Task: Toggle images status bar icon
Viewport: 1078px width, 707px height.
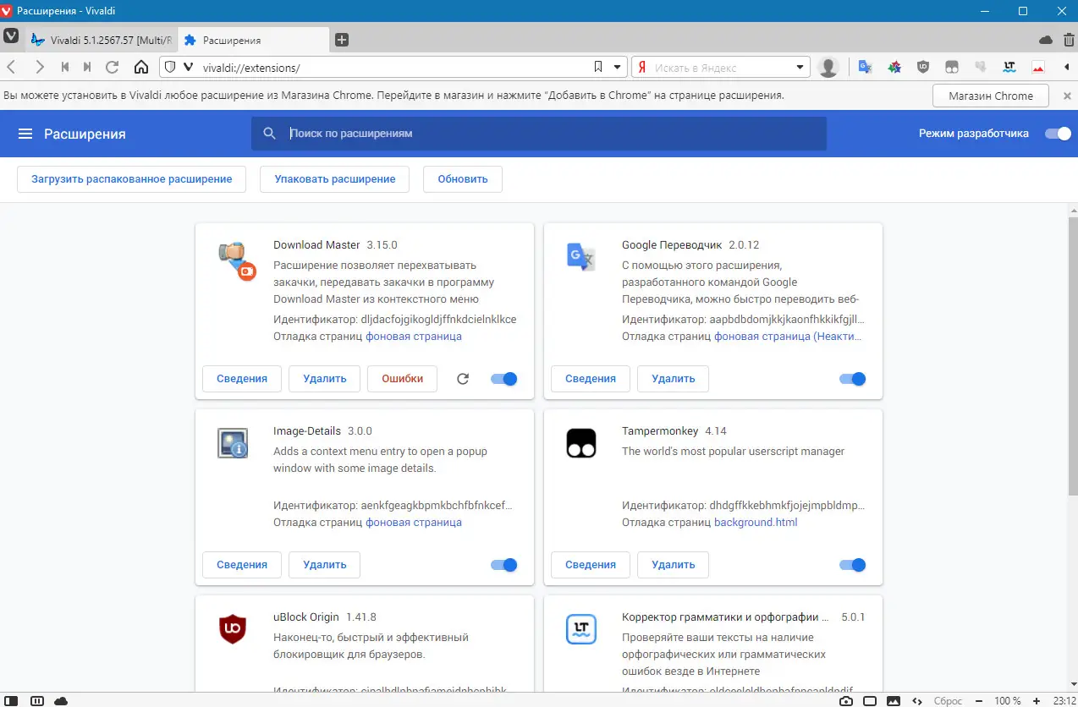Action: pos(894,700)
